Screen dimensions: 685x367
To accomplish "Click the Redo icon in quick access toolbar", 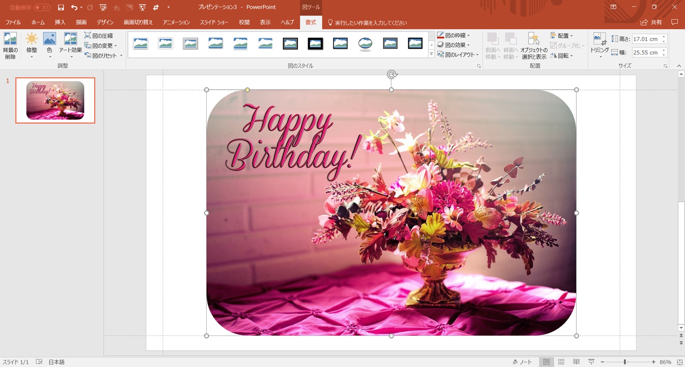I will click(x=90, y=7).
